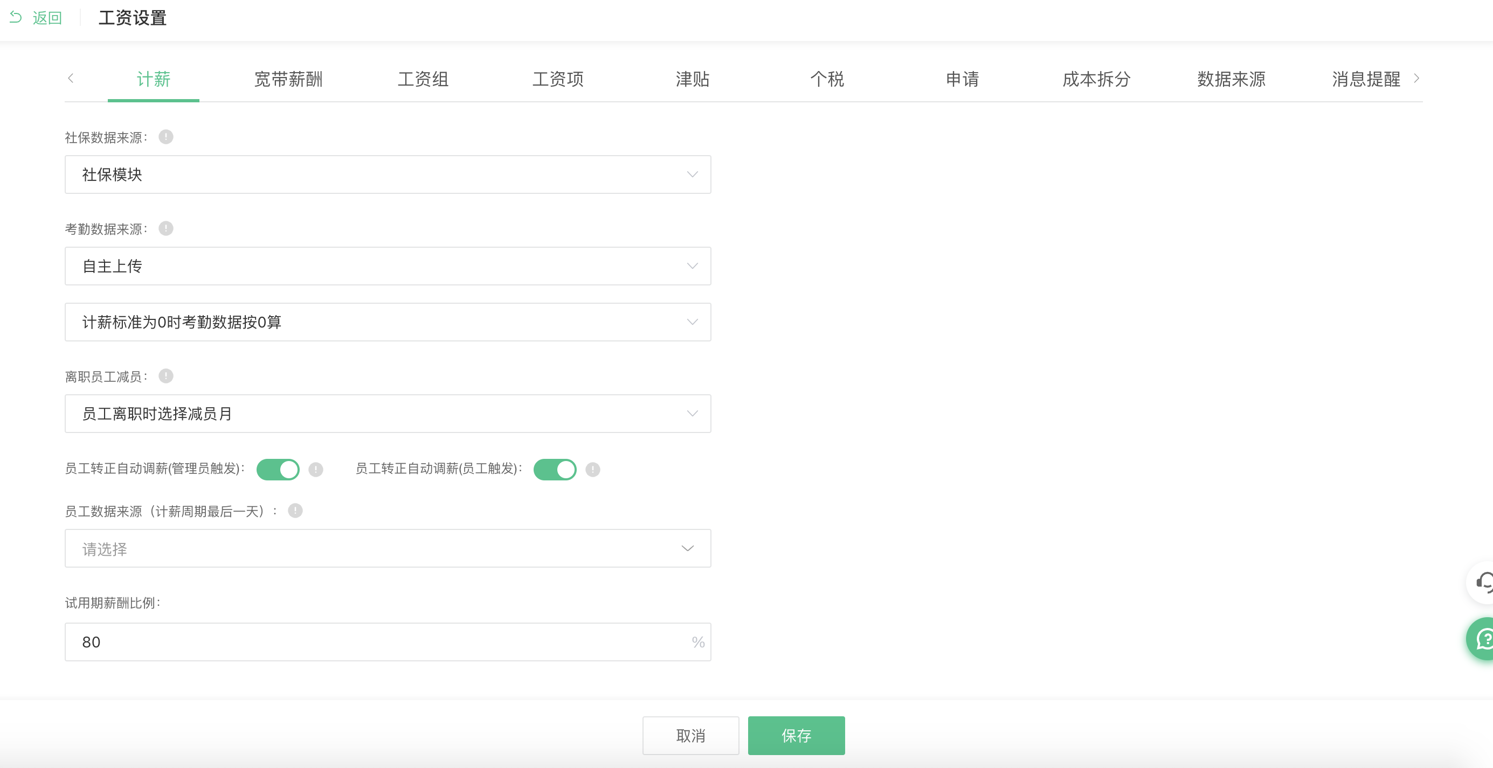1493x768 pixels.
Task: Click the info icon after 管理员触发 toggle
Action: (315, 469)
